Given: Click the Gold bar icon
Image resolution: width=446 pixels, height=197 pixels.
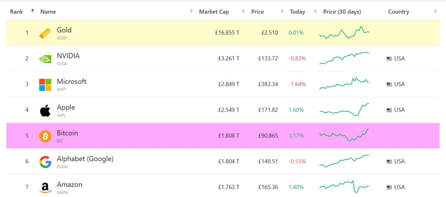Looking at the screenshot, I should pos(45,33).
